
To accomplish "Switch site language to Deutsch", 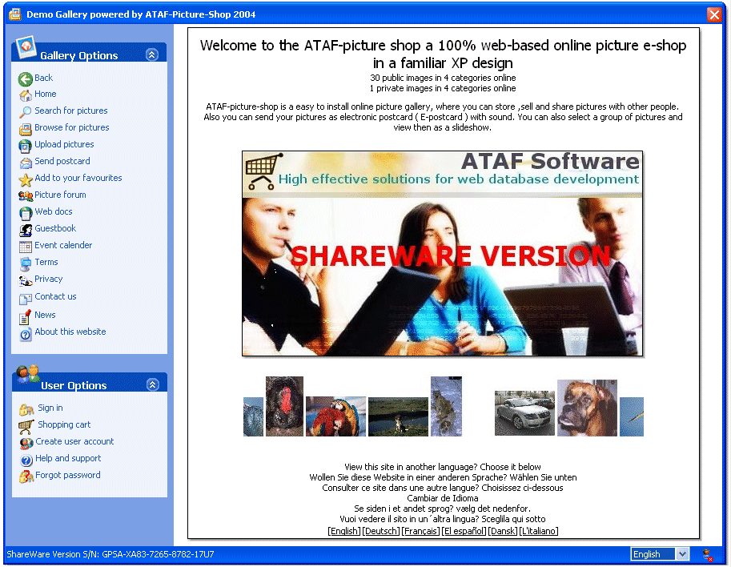I will (381, 531).
